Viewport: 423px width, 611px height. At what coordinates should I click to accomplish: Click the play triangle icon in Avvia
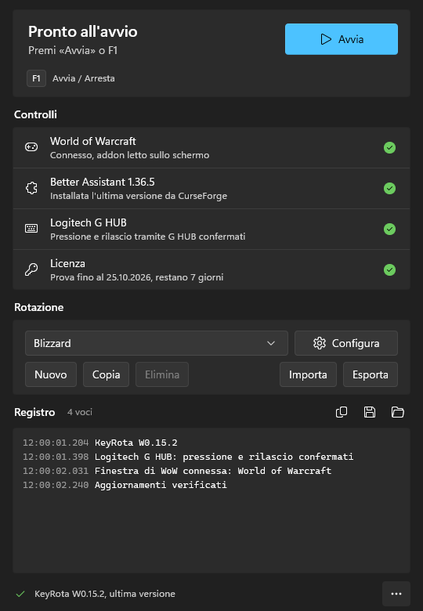point(326,39)
